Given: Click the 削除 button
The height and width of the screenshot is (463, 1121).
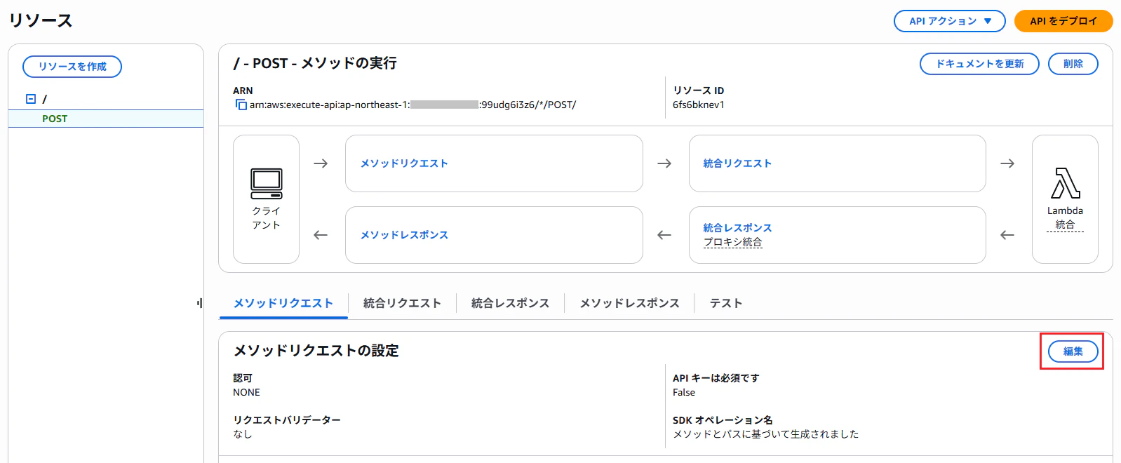Looking at the screenshot, I should point(1073,64).
